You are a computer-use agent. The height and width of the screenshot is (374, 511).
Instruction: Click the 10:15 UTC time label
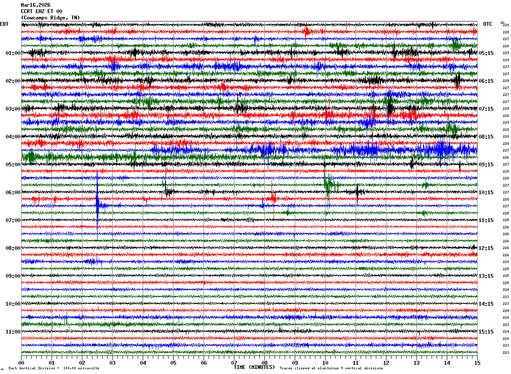486,192
